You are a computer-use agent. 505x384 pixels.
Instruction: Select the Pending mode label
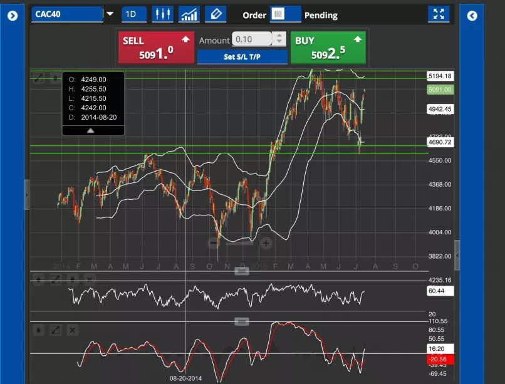coord(321,16)
